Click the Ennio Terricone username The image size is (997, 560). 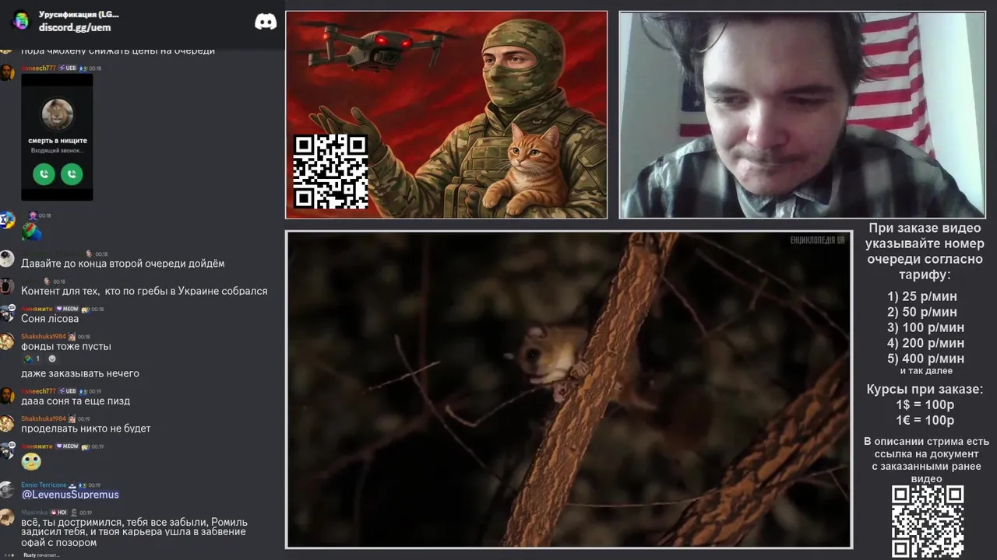(43, 485)
